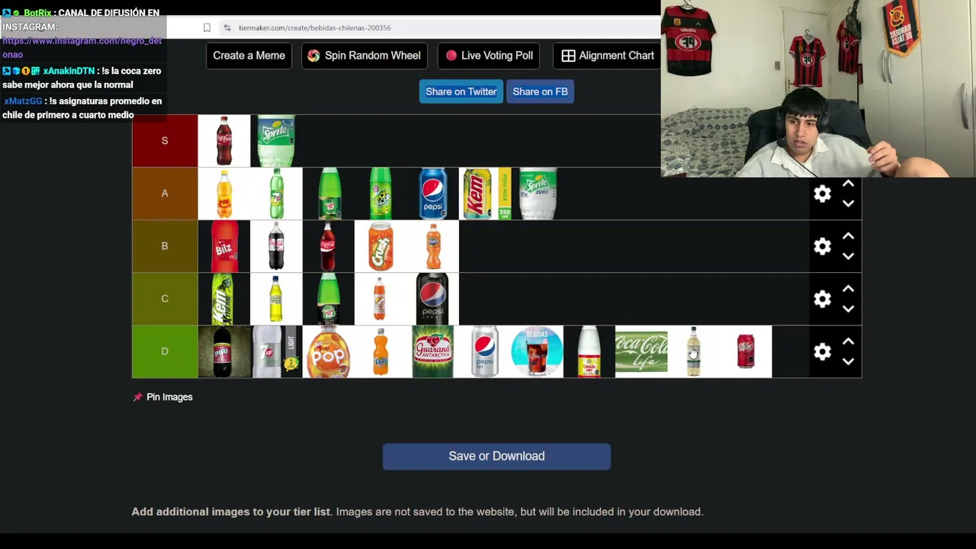Select the red-label Coca-Cola bottle in tier B
The image size is (976, 549).
(329, 246)
